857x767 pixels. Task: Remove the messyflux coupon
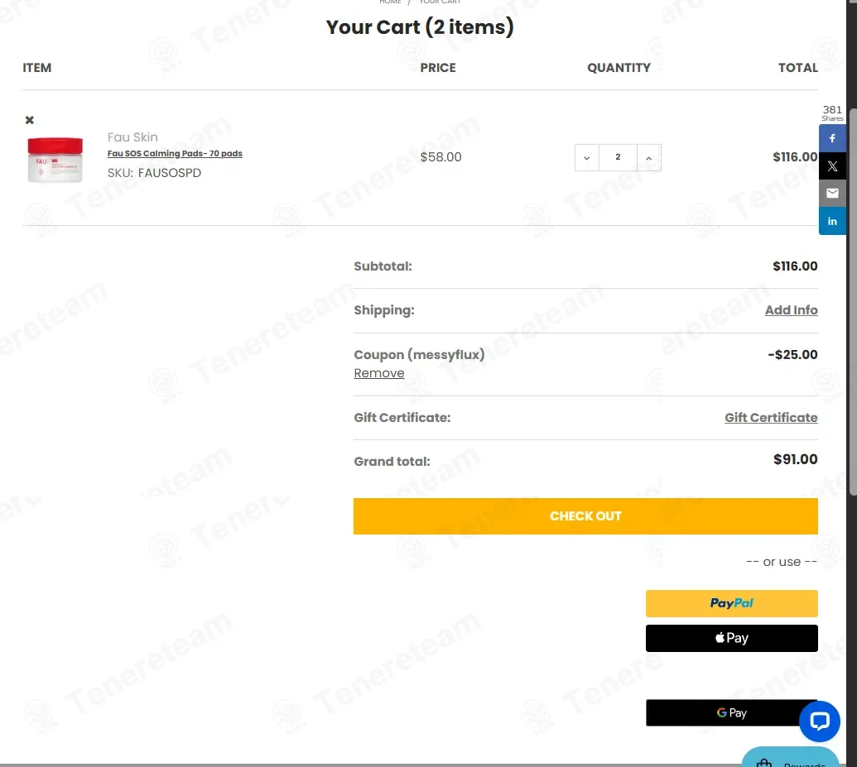tap(378, 373)
